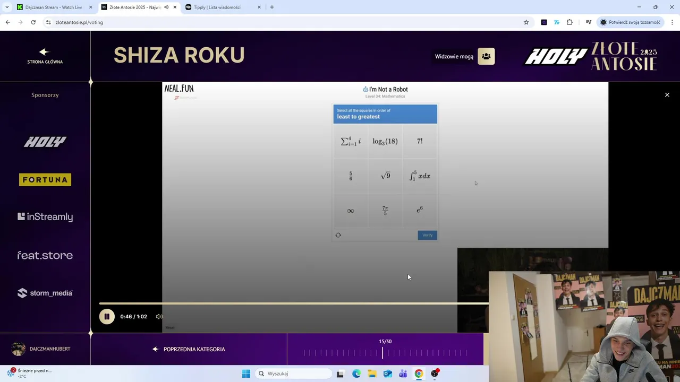Click the 7! square in captcha

point(420,141)
